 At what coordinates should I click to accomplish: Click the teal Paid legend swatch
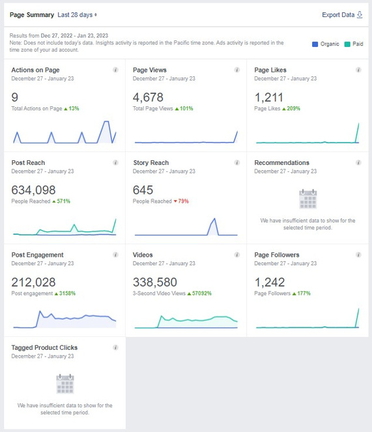tap(347, 44)
